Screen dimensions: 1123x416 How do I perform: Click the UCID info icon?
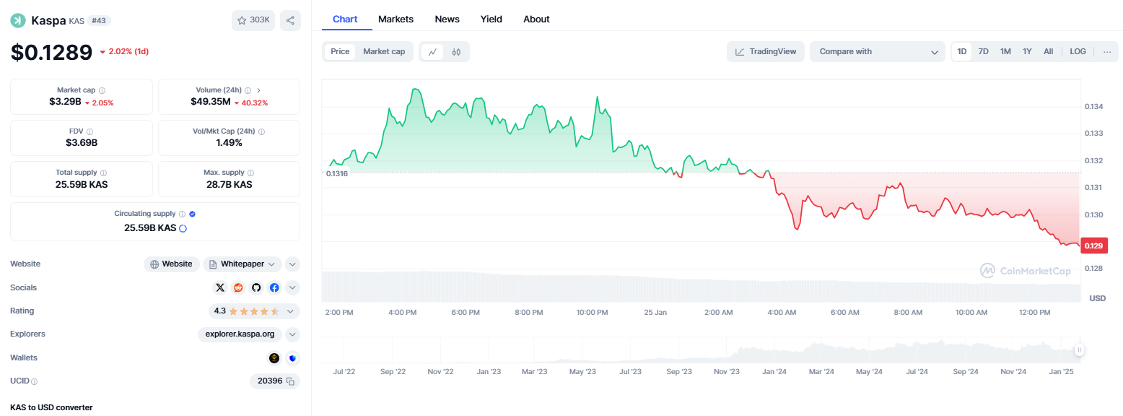[34, 381]
